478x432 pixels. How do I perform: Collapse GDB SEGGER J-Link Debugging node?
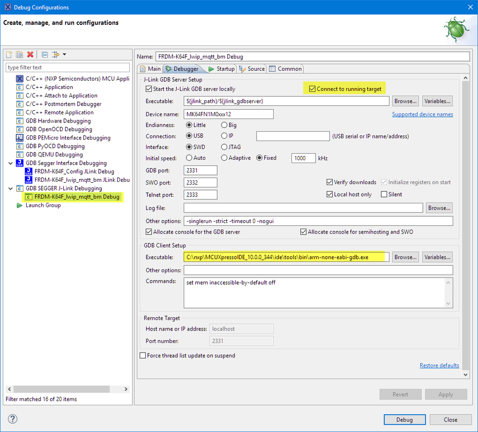[11, 188]
